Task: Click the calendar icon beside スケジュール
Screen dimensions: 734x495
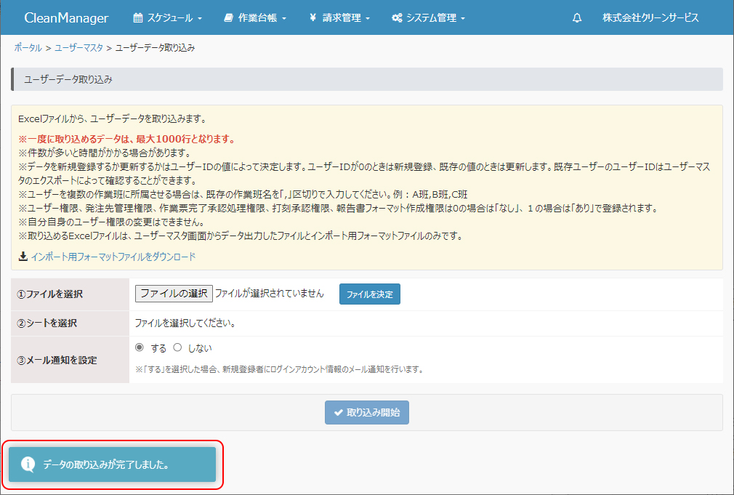Action: pos(139,18)
